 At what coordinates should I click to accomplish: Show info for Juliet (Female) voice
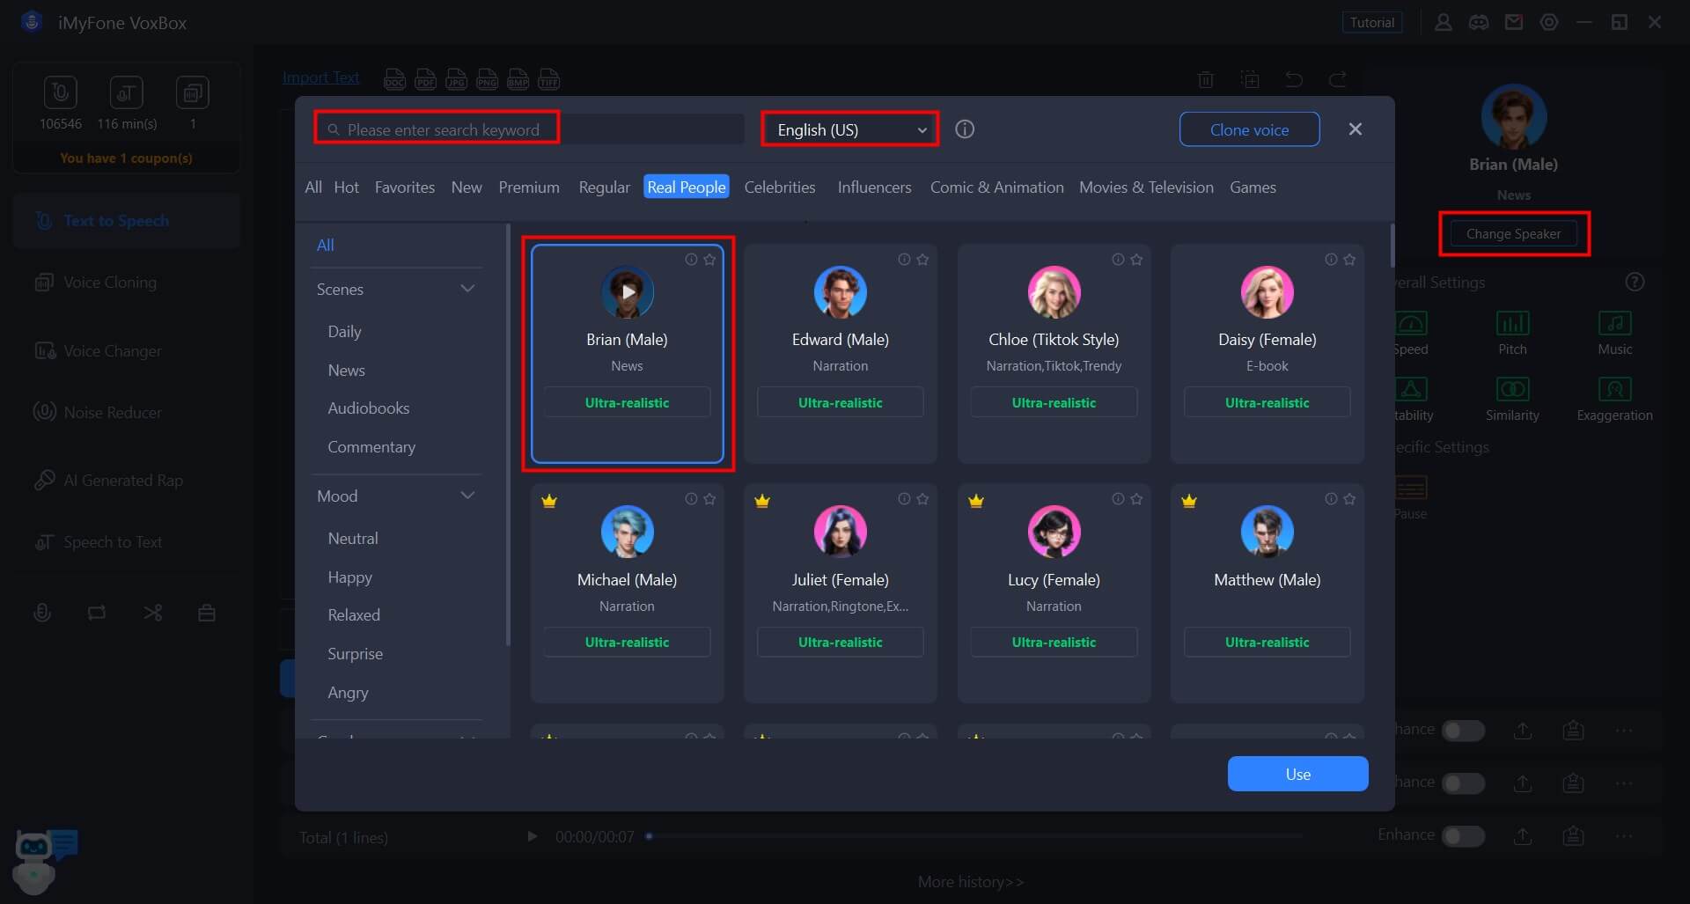coord(904,499)
